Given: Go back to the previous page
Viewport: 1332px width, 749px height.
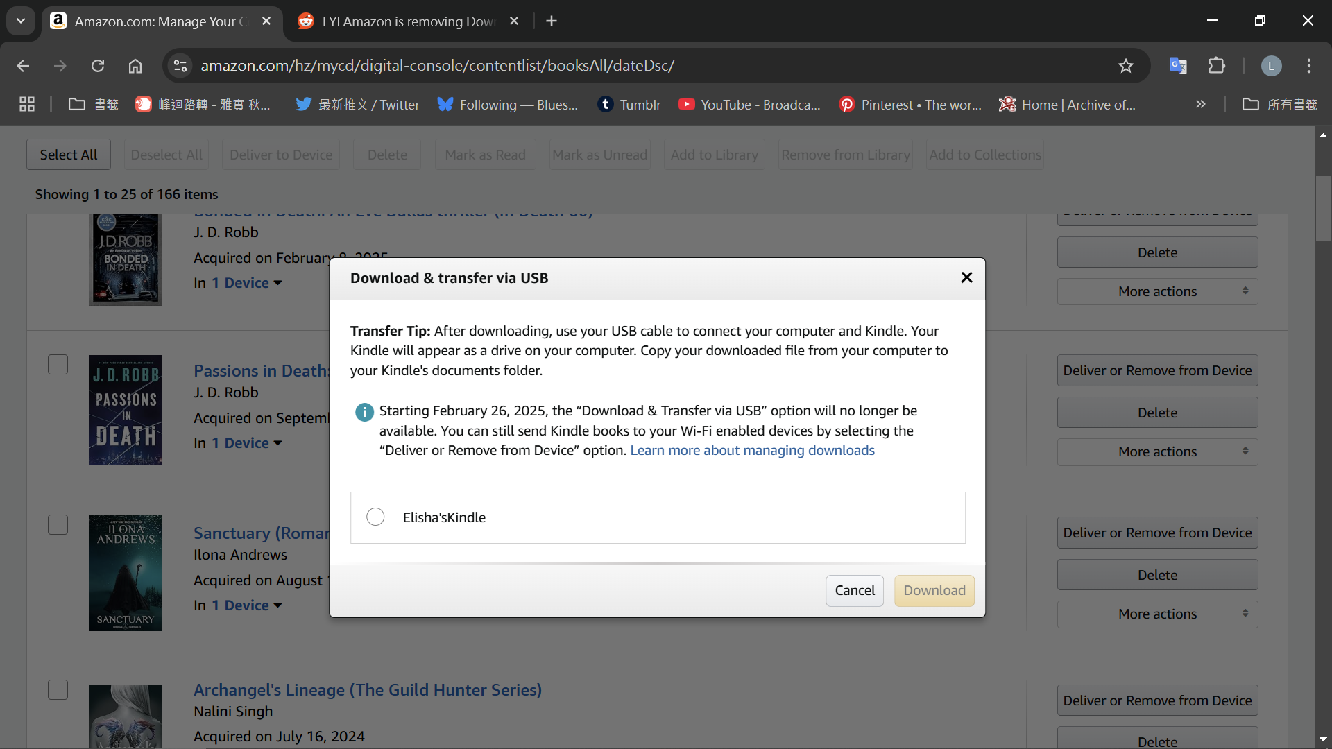Looking at the screenshot, I should coord(23,66).
